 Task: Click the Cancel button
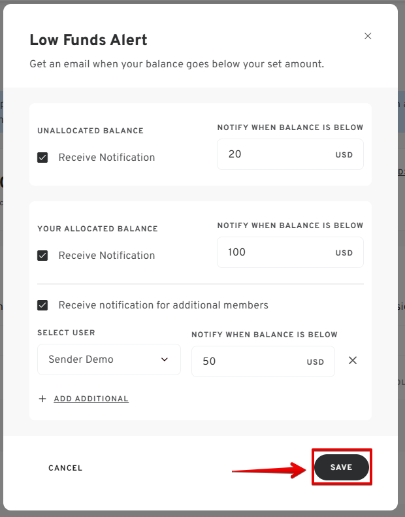[65, 468]
